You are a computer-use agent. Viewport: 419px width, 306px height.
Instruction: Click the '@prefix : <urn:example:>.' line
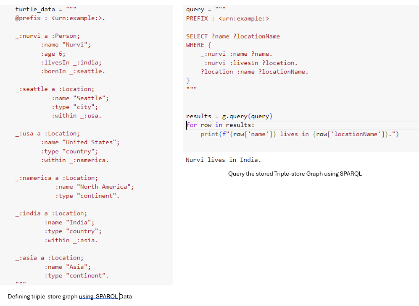click(x=60, y=18)
